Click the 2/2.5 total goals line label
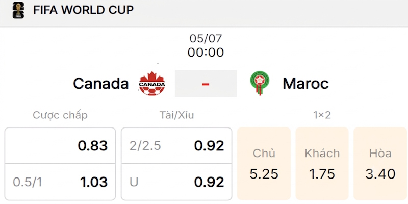This screenshot has width=408, height=204. click(x=145, y=146)
